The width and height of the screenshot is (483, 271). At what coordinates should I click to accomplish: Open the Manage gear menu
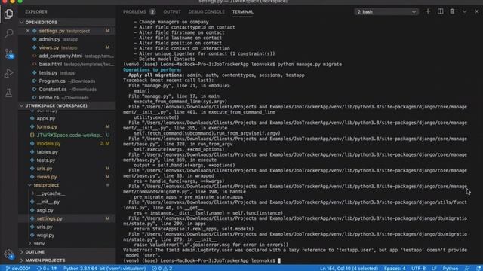point(8,254)
